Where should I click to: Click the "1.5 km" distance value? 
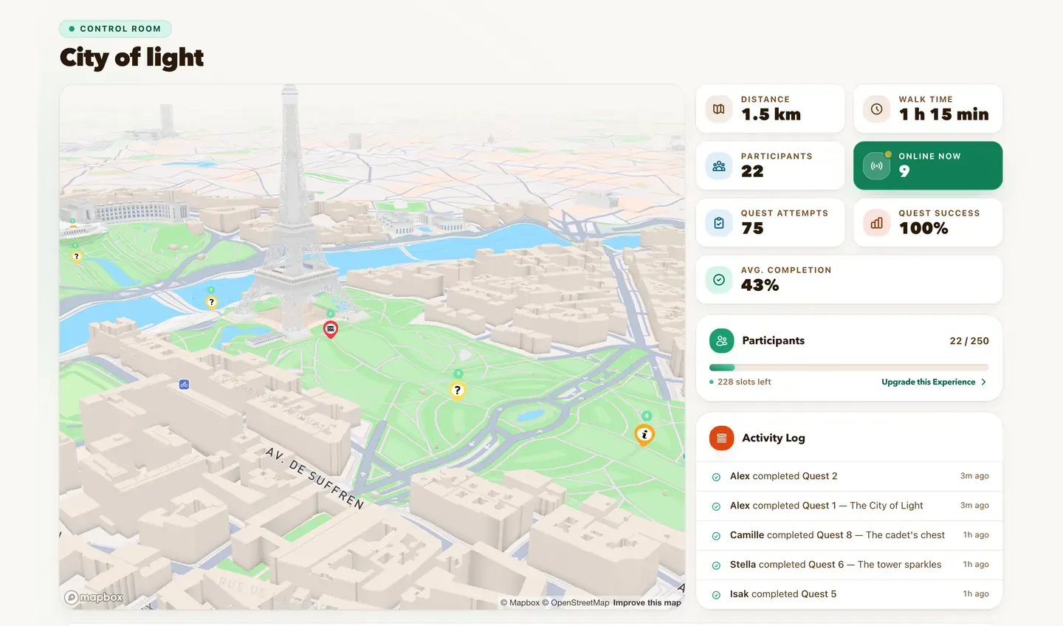tap(771, 114)
